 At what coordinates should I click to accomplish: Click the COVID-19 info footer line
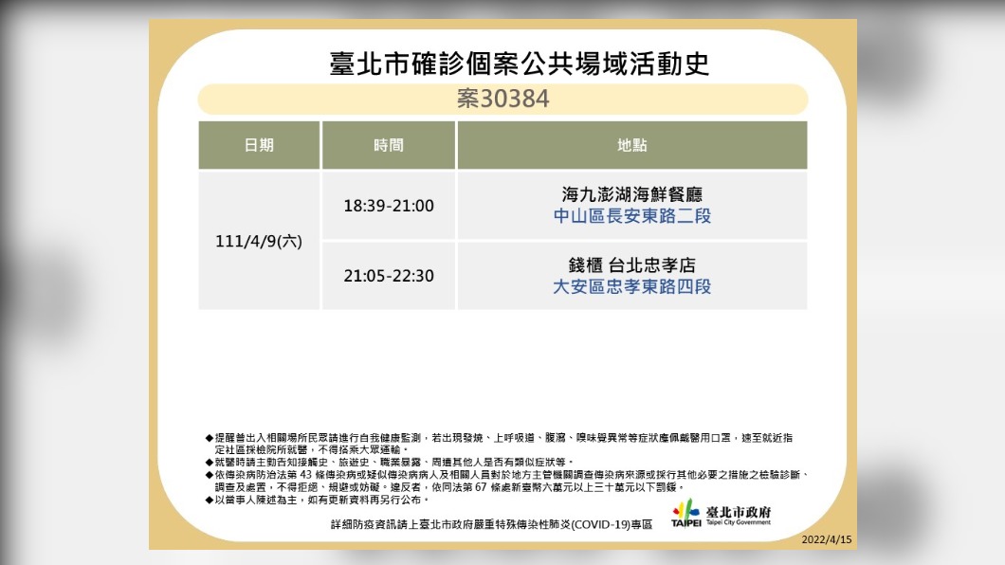pyautogui.click(x=492, y=524)
